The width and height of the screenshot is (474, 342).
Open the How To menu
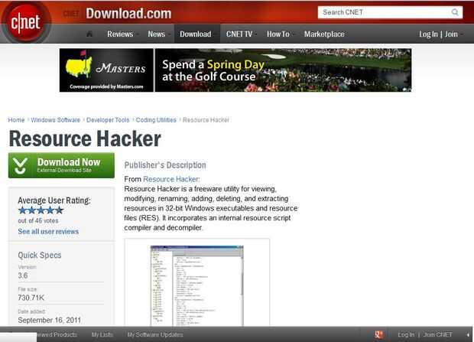pos(278,34)
